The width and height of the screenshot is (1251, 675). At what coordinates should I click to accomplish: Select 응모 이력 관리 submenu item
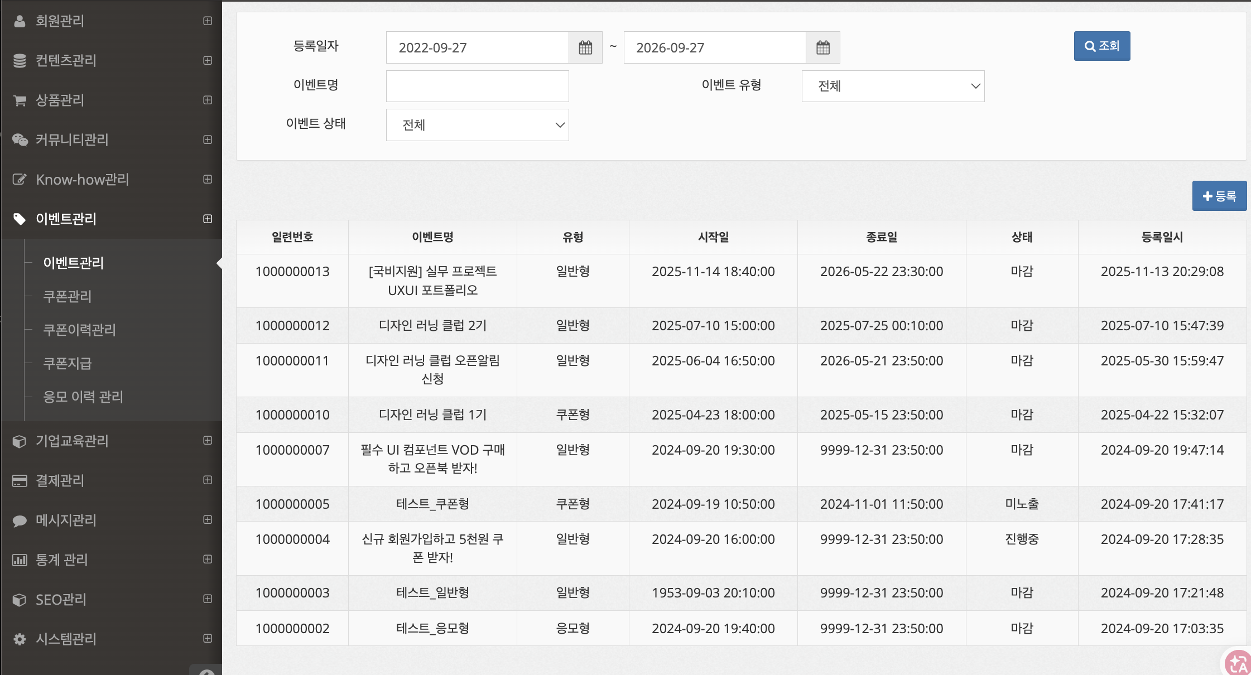83,397
